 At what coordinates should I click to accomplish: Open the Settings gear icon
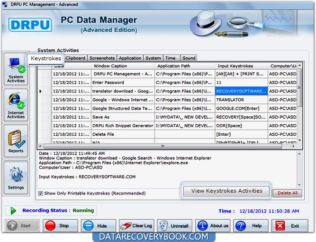point(16,174)
